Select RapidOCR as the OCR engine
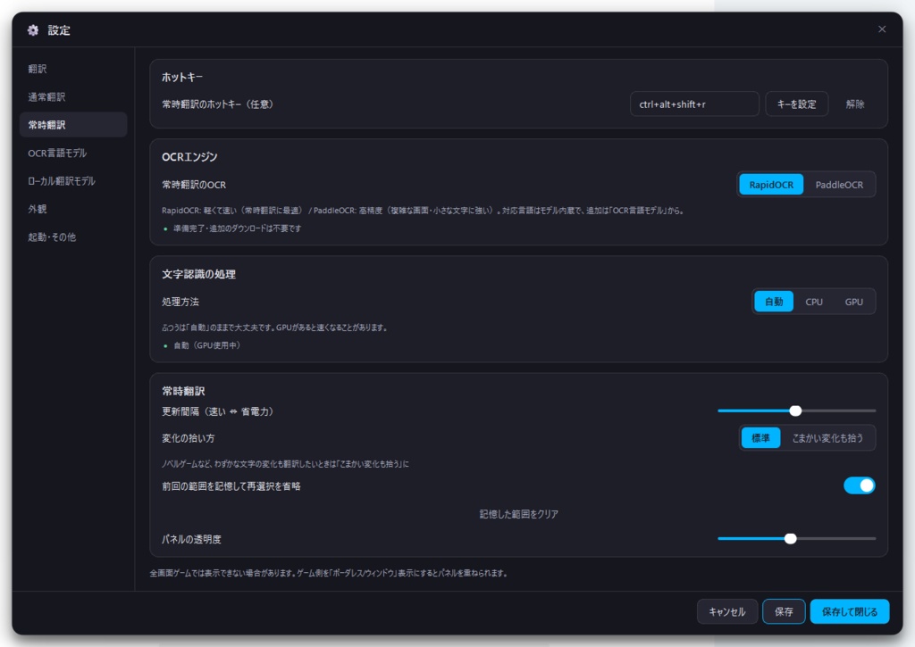The width and height of the screenshot is (915, 647). (771, 185)
